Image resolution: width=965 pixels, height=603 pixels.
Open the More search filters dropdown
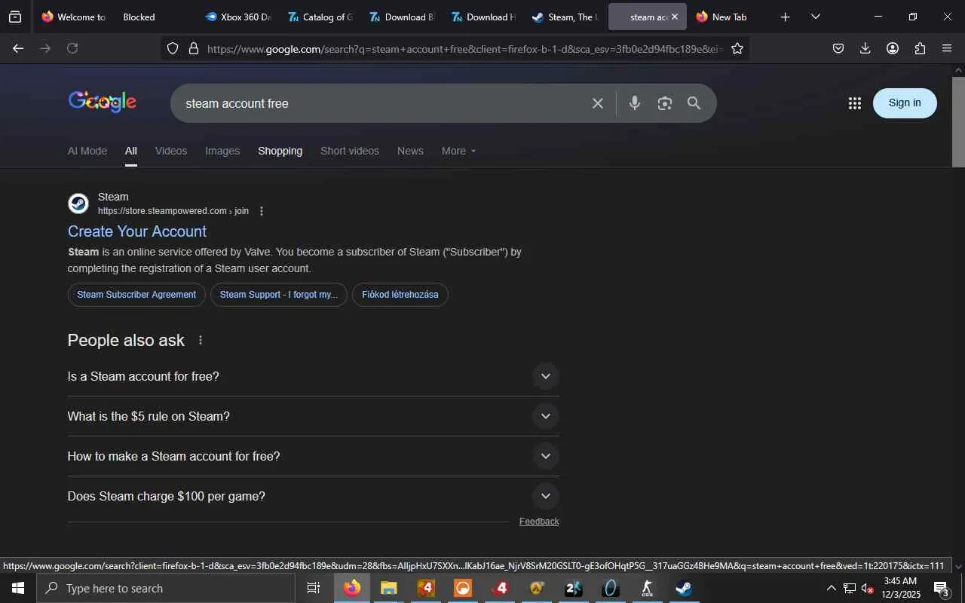[459, 151]
